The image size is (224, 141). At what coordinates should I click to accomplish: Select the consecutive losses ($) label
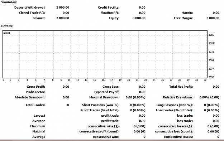tap(175, 126)
